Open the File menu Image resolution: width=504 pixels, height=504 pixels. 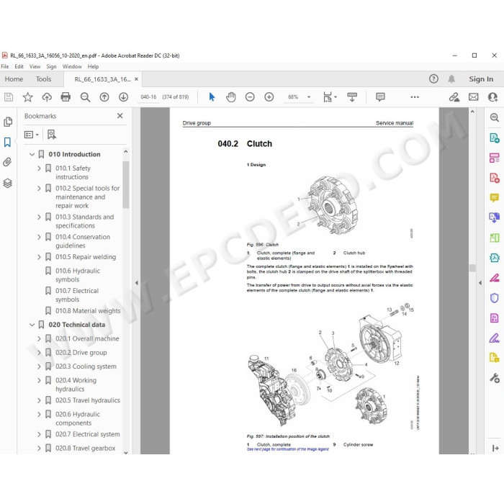(x=5, y=66)
